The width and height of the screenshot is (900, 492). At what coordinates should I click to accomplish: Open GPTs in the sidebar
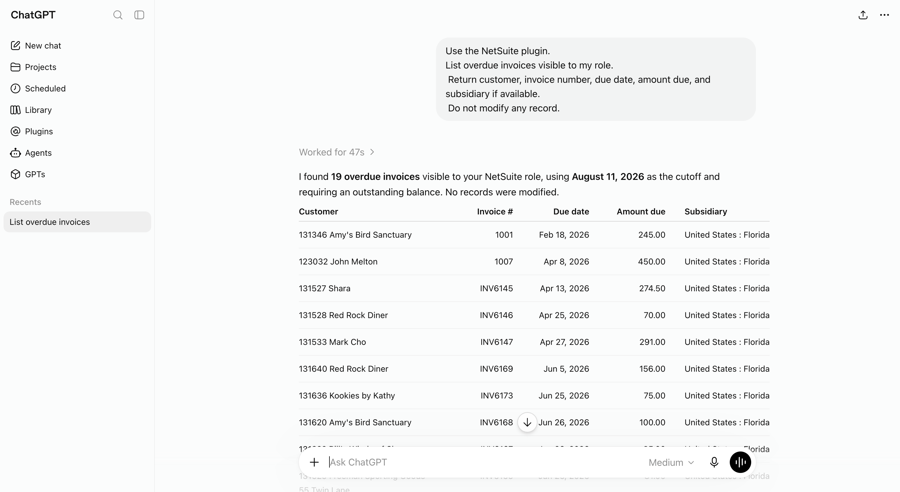pos(77,174)
